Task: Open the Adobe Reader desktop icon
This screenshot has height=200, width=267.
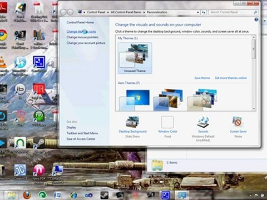Action: point(3,8)
